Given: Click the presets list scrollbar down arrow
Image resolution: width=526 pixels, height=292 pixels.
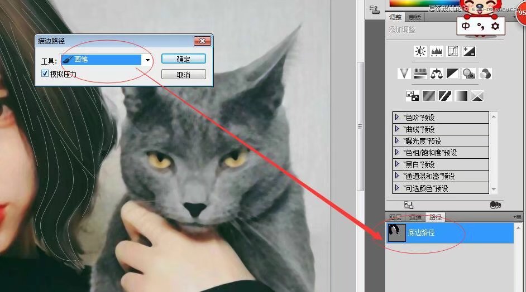Looking at the screenshot, I should pyautogui.click(x=494, y=189).
